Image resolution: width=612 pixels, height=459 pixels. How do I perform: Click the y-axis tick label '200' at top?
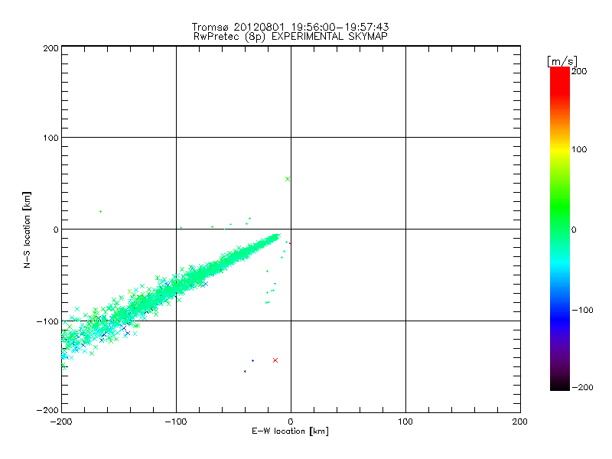click(50, 48)
